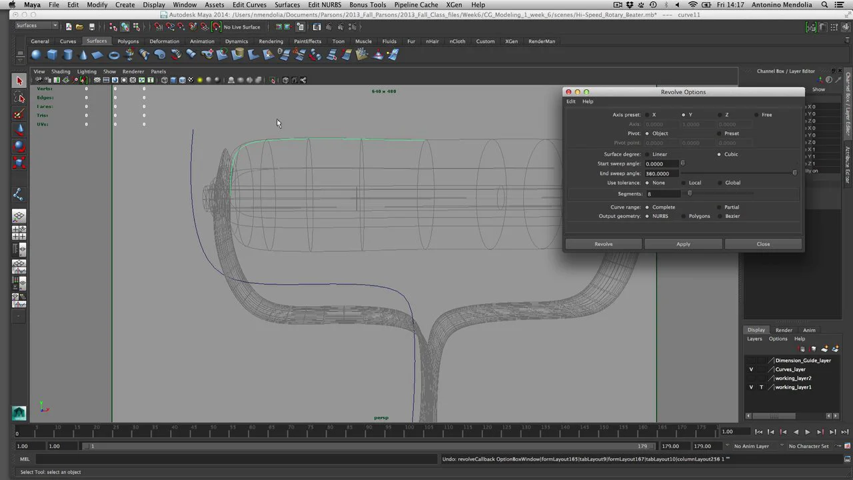Create a NURBS cone from shelf
Viewport: 853px width, 480px height.
(83, 55)
